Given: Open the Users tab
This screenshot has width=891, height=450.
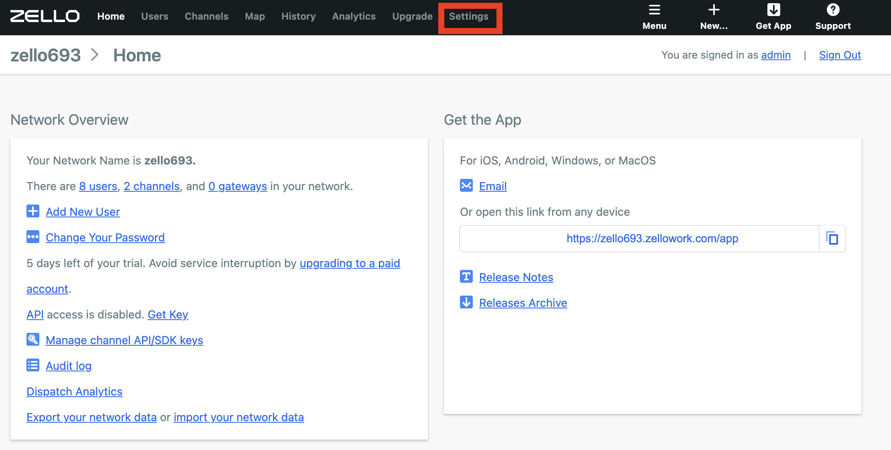Looking at the screenshot, I should coord(155,16).
